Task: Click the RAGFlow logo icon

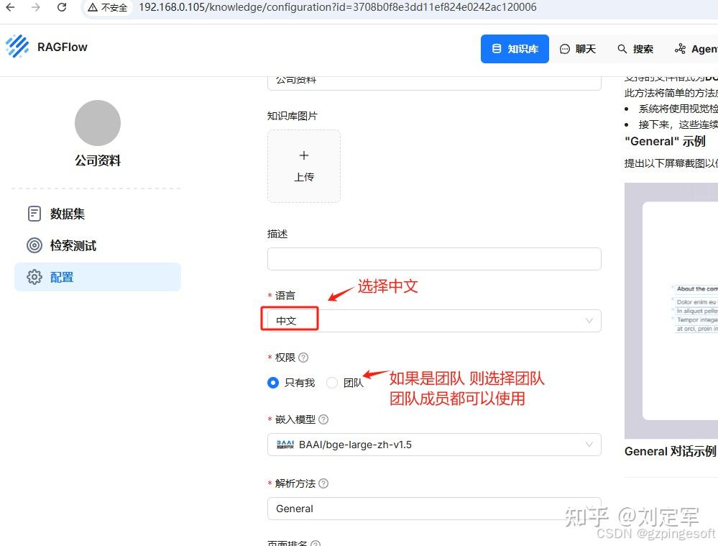Action: [17, 47]
